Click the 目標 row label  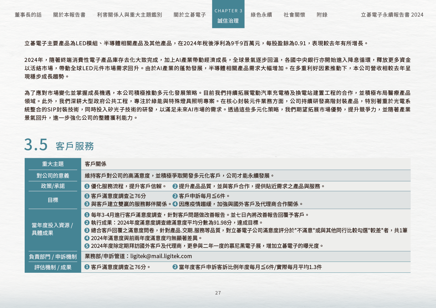coord(53,200)
